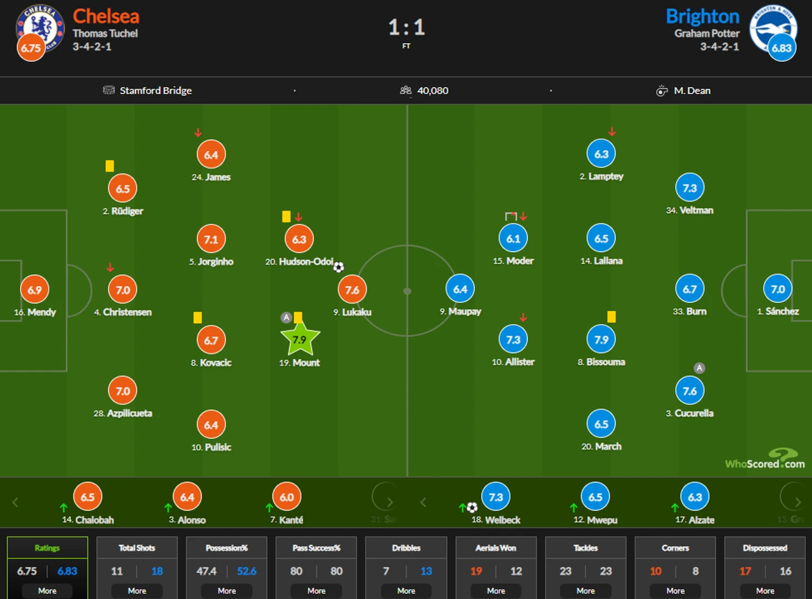812x599 pixels.
Task: Select the Ratings stat tab
Action: (47, 548)
